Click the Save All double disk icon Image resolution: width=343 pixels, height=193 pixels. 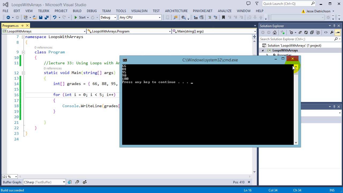coord(46,17)
